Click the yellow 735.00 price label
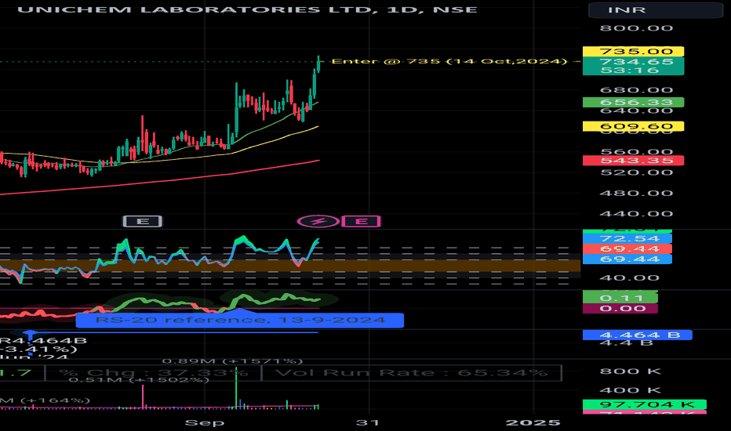 pos(633,51)
